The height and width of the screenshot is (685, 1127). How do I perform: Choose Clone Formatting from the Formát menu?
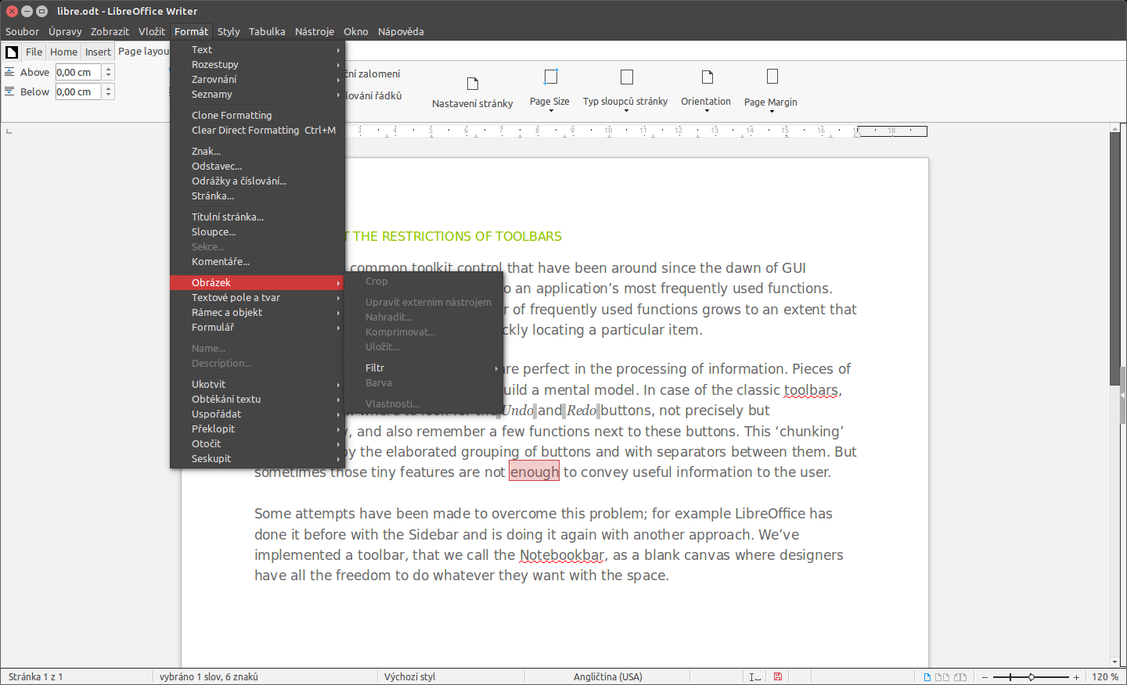257,116
